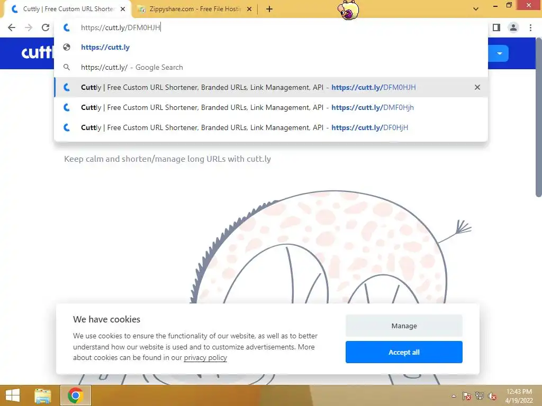
Task: Open the Chrome profile avatar
Action: pos(513,27)
